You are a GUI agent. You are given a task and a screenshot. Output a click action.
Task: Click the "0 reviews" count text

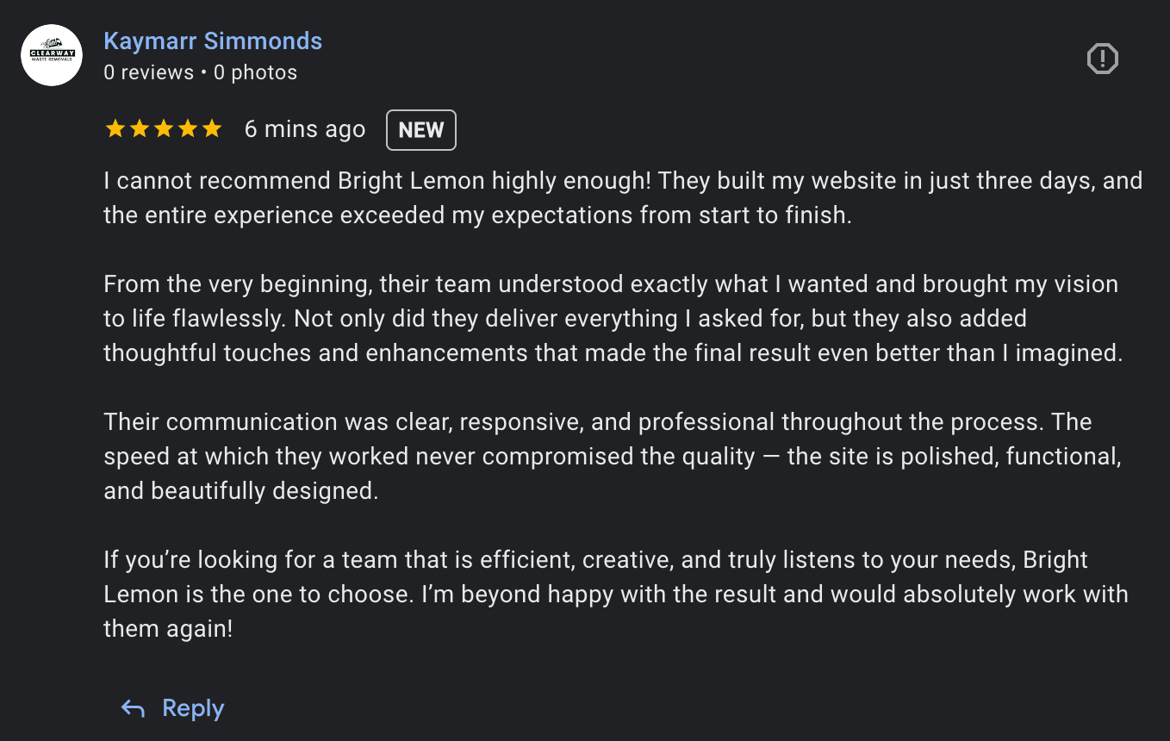149,72
